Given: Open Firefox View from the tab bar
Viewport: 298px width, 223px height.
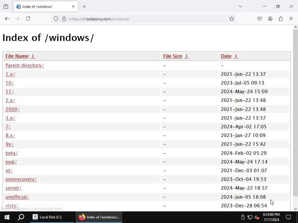Looking at the screenshot, I should tap(6, 6).
